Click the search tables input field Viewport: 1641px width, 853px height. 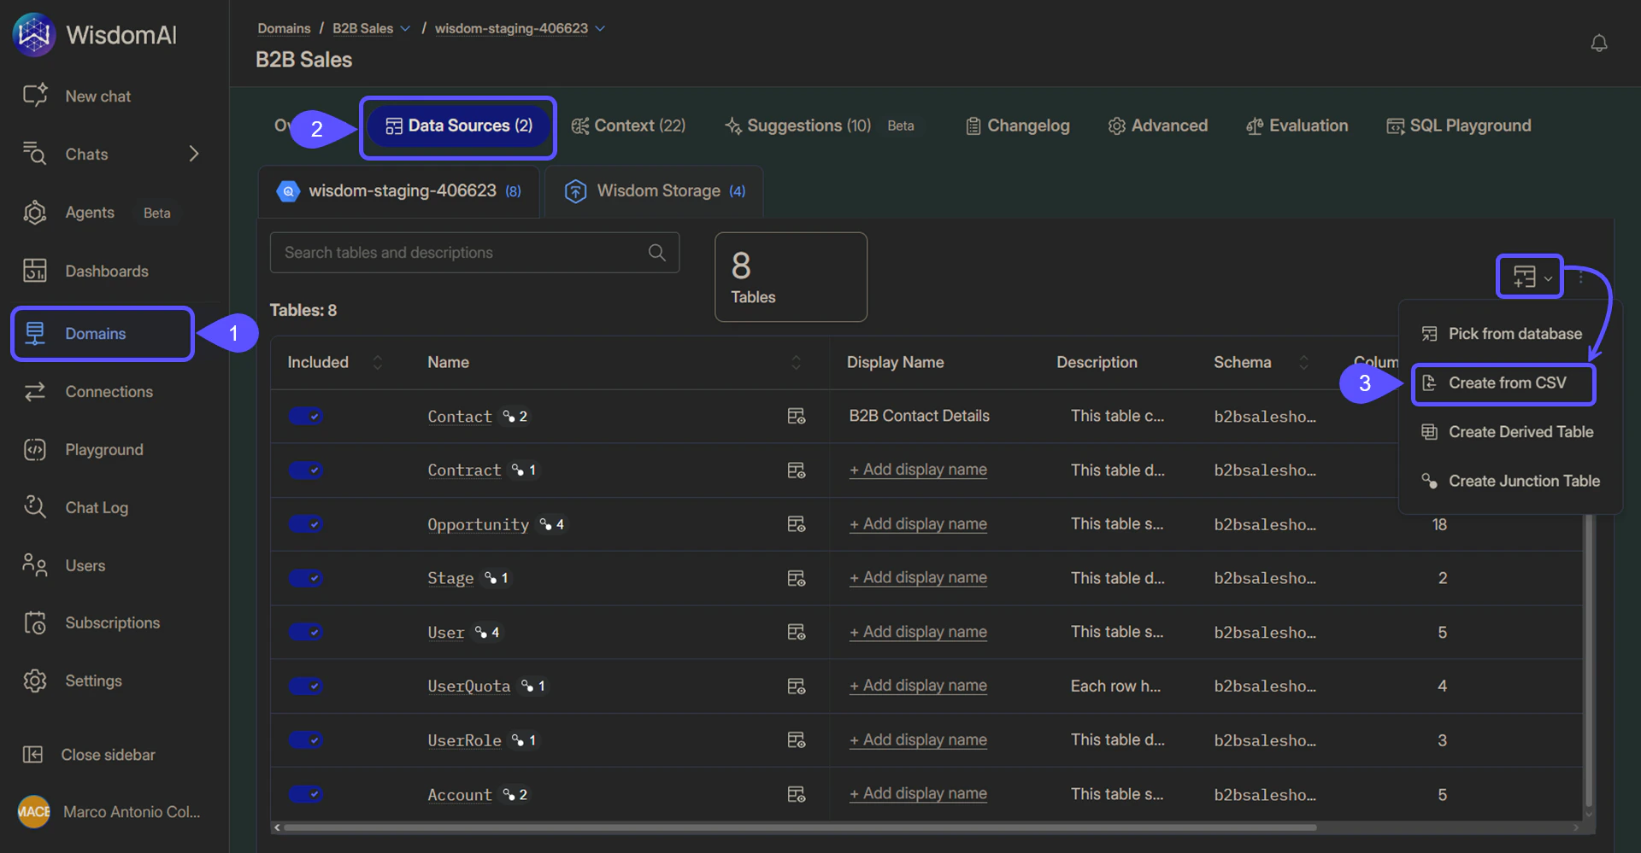474,253
